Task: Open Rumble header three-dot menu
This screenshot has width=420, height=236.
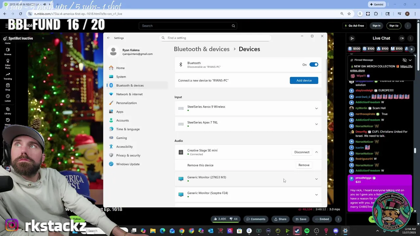Action: (x=408, y=26)
